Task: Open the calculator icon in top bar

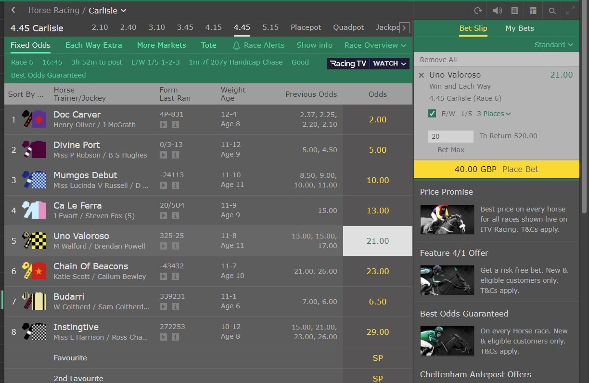Action: [x=514, y=11]
